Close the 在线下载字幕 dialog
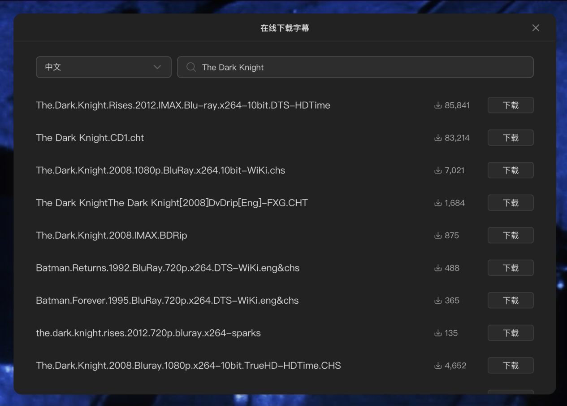The height and width of the screenshot is (406, 567). (x=536, y=28)
